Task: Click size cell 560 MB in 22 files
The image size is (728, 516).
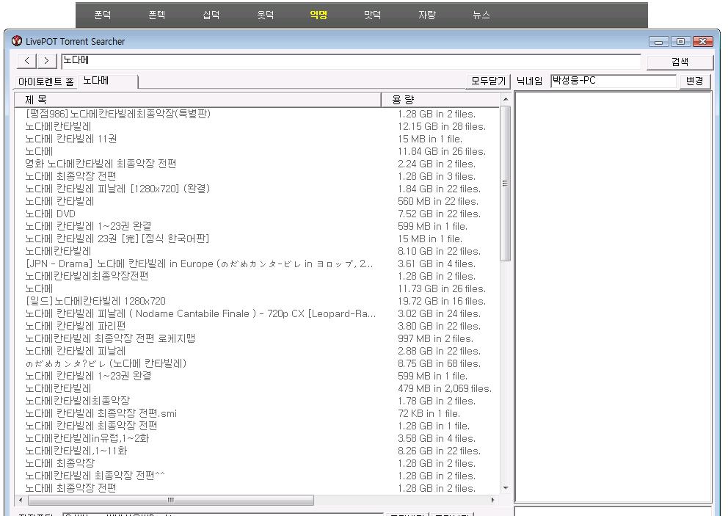Action: click(438, 201)
